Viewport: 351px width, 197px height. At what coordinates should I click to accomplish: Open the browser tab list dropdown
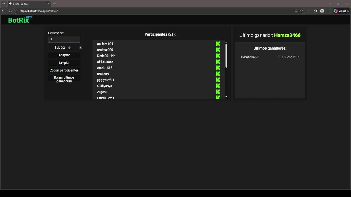point(4,4)
